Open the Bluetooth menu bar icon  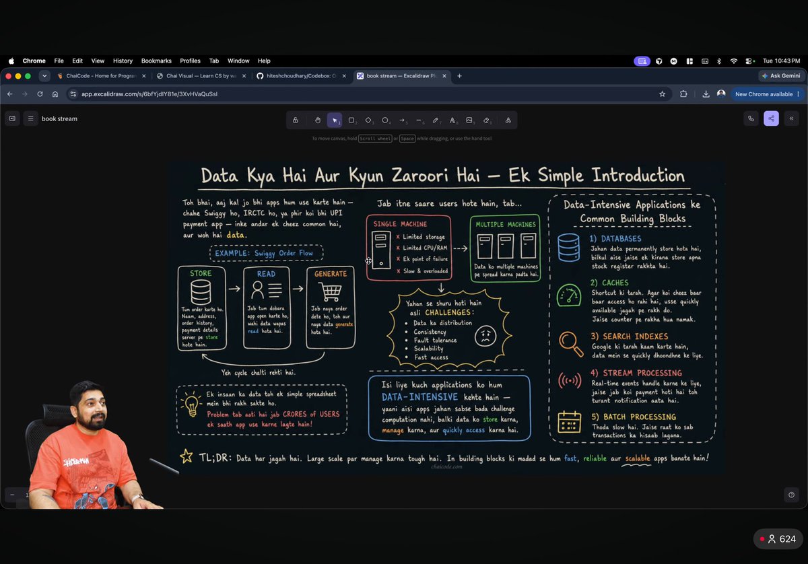coord(718,61)
